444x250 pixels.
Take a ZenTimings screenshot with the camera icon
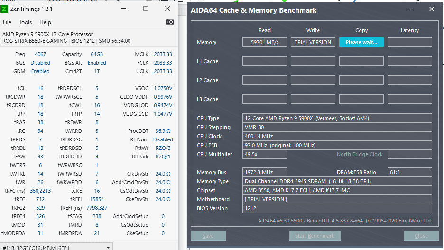pos(170,22)
